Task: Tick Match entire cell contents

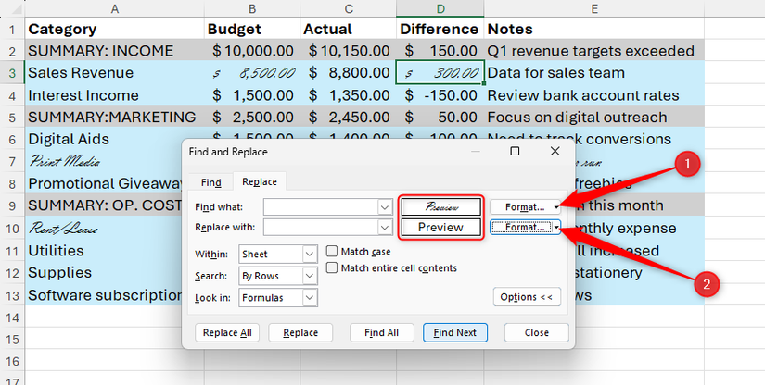Action: tap(333, 268)
